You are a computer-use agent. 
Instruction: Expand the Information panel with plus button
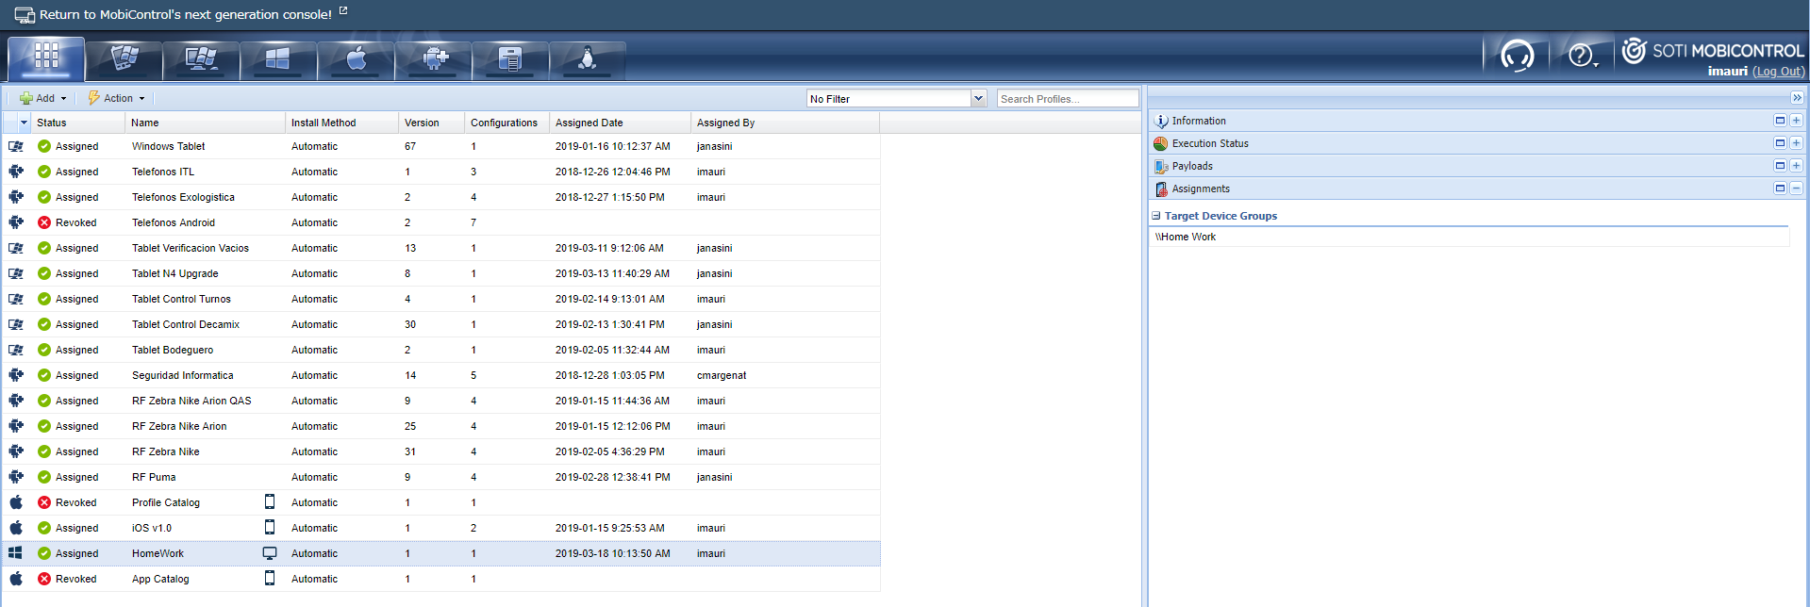tap(1796, 121)
